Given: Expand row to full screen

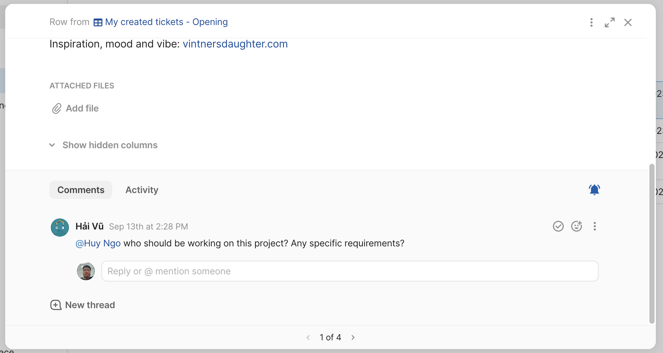Looking at the screenshot, I should click(610, 22).
